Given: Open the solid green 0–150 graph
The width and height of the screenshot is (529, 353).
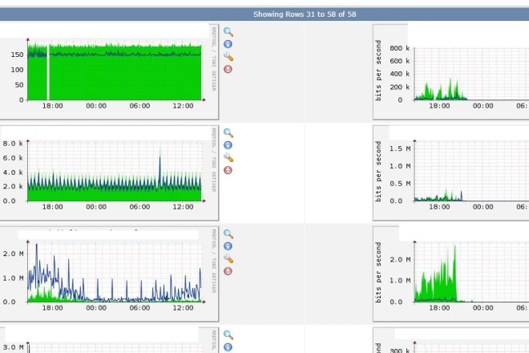Looking at the screenshot, I should coord(109,71).
